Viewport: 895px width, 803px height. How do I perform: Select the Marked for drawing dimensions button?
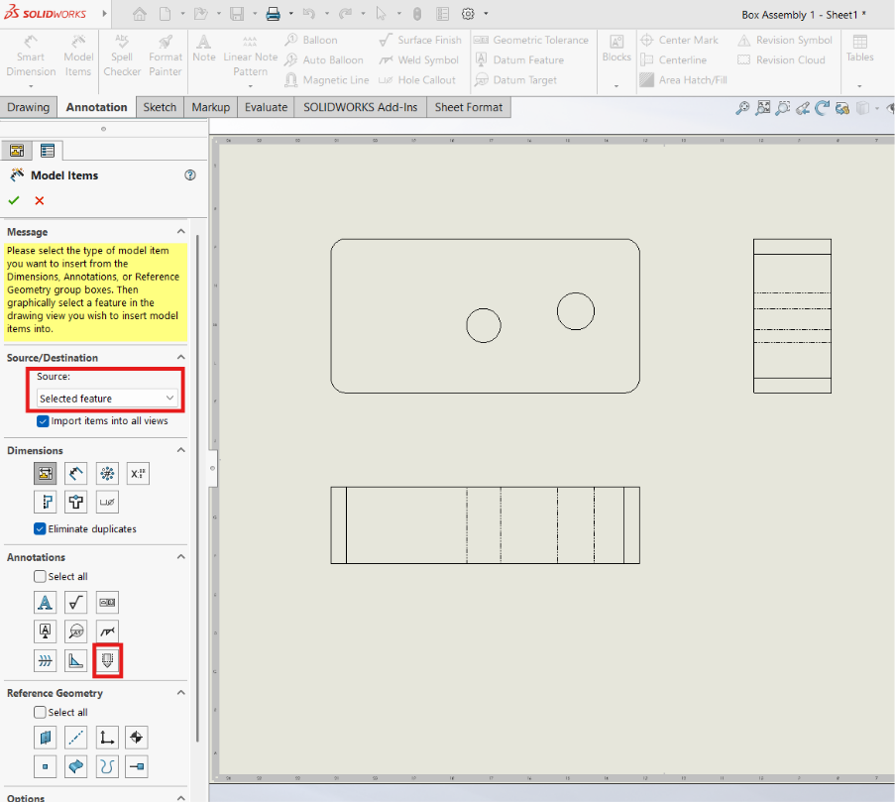tap(45, 473)
